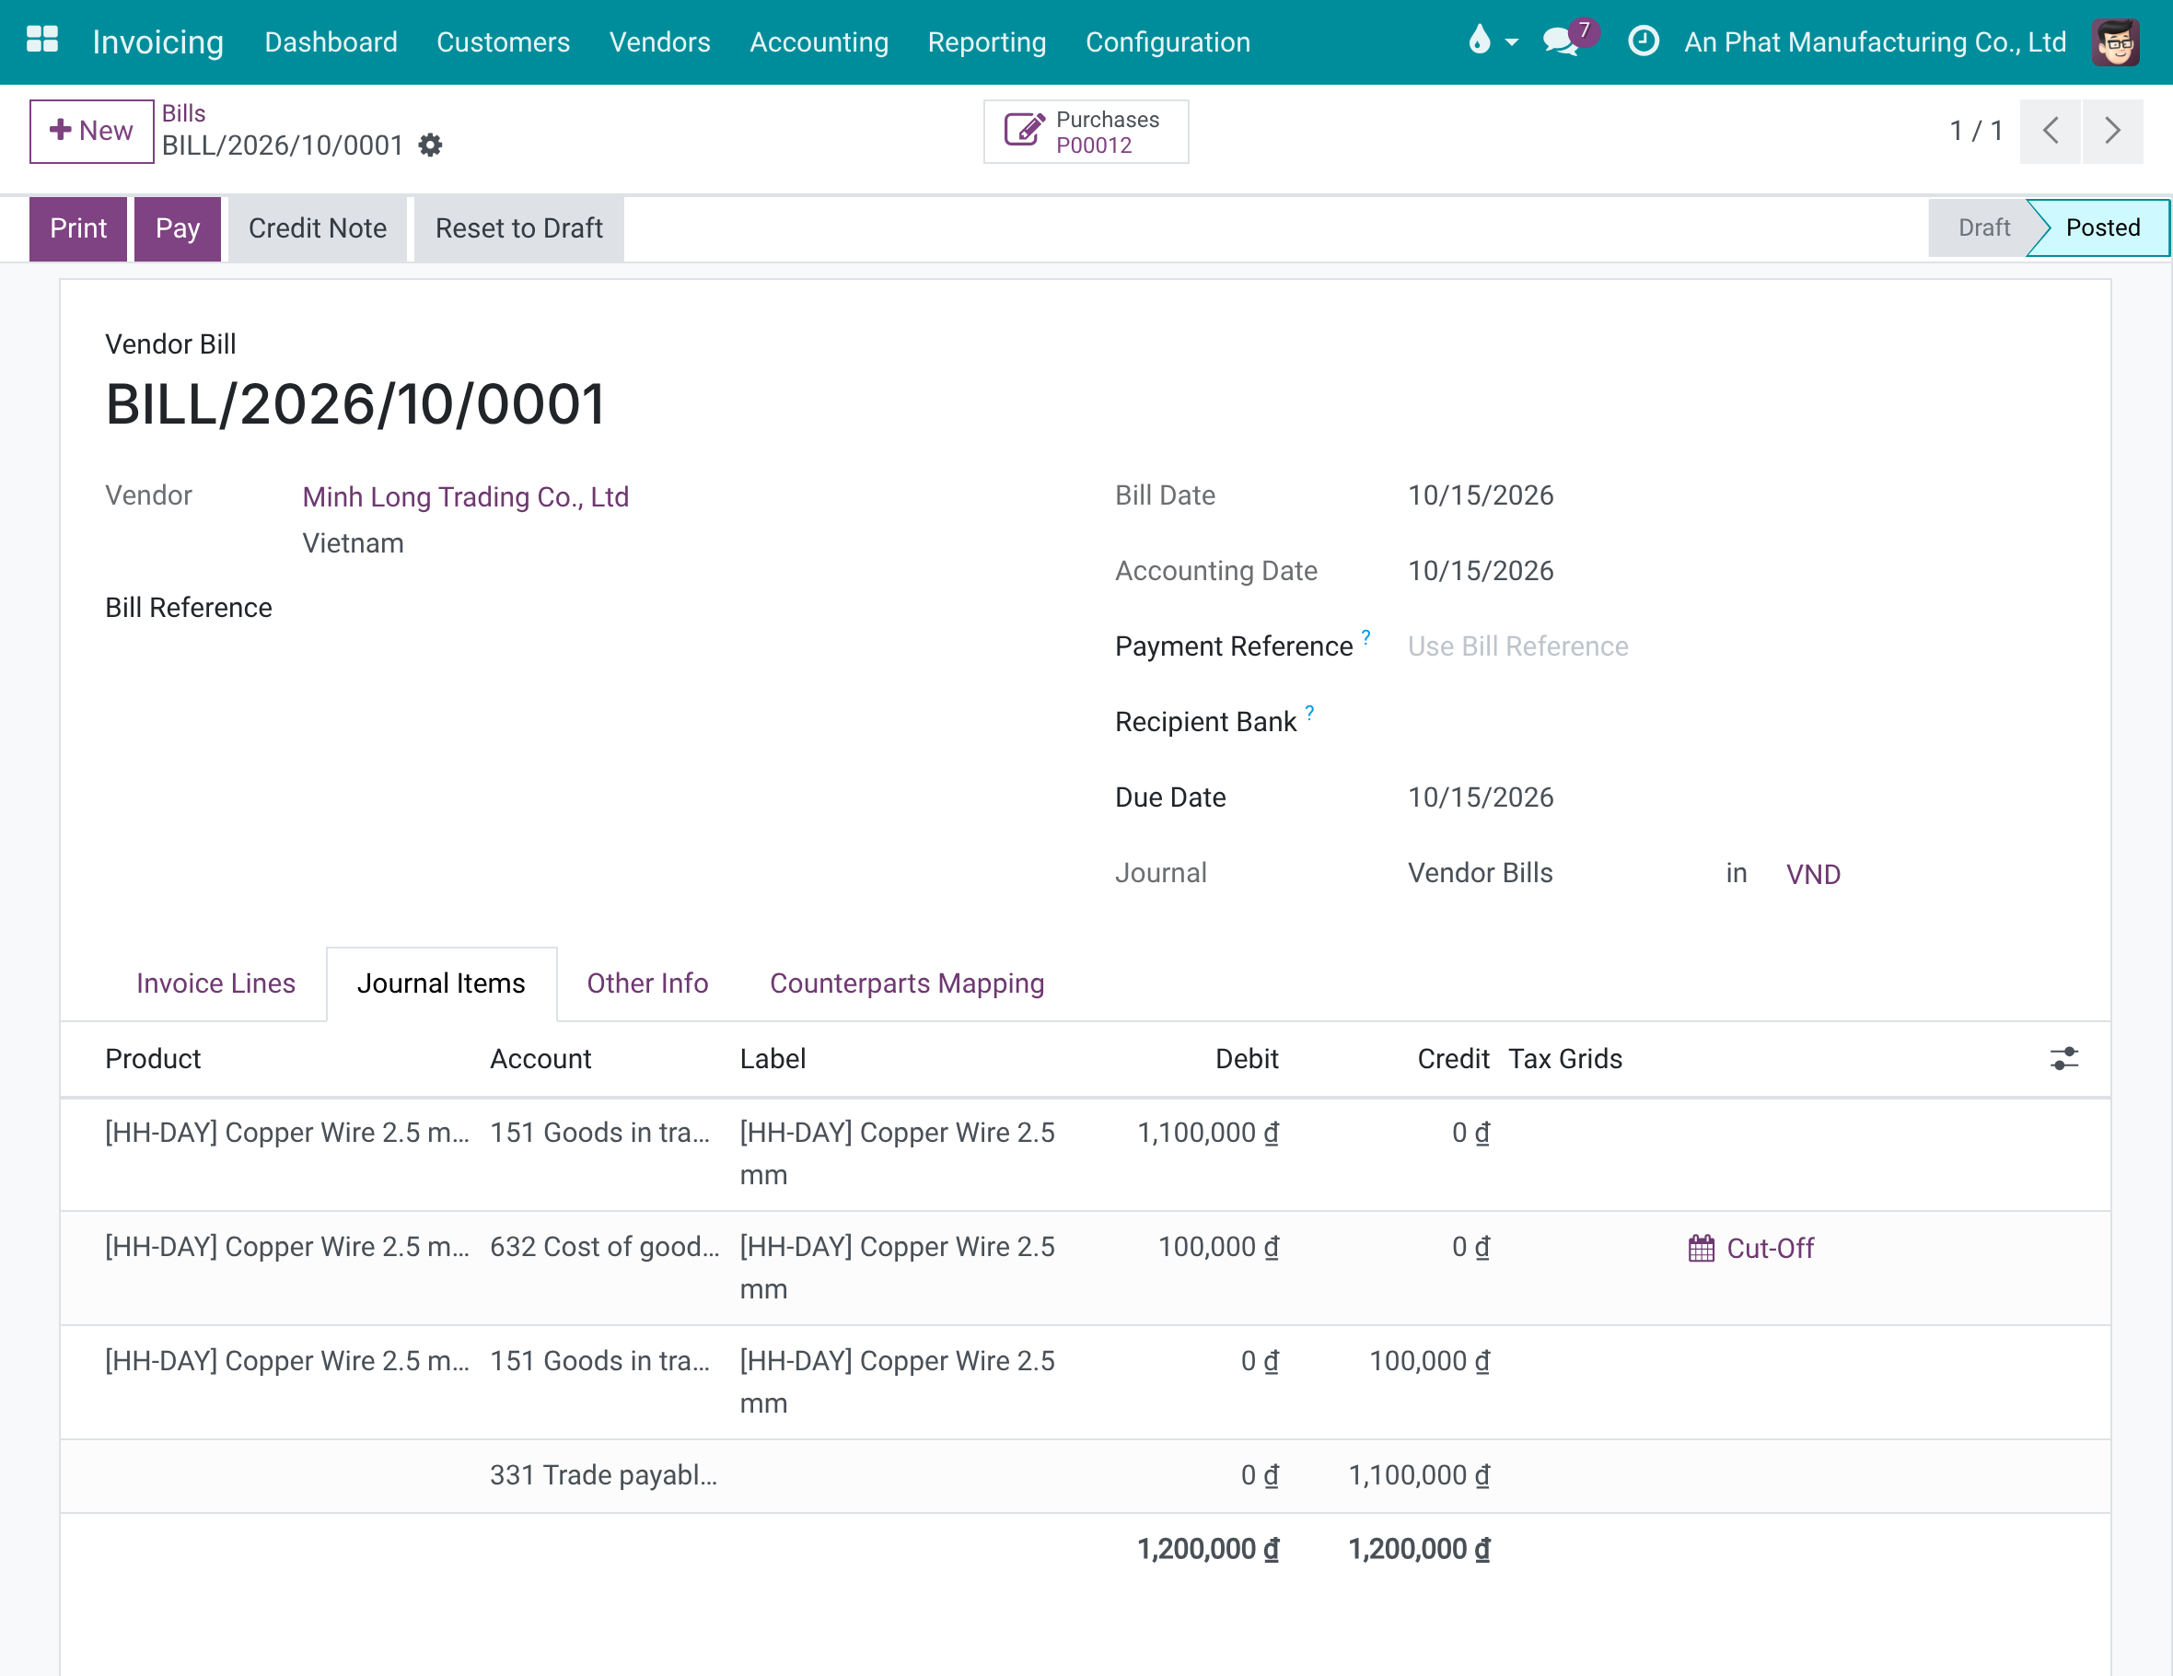Open the user avatar menu
Viewport: 2173px width, 1676px height.
click(2115, 41)
